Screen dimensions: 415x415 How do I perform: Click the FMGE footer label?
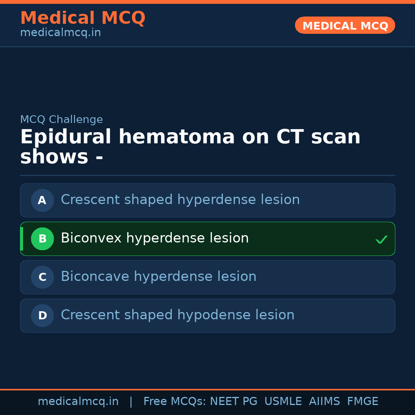(x=362, y=402)
